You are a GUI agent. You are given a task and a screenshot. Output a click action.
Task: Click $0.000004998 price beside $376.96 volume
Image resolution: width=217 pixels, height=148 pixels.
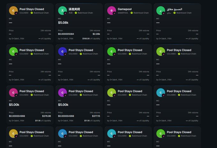(x=17, y=116)
